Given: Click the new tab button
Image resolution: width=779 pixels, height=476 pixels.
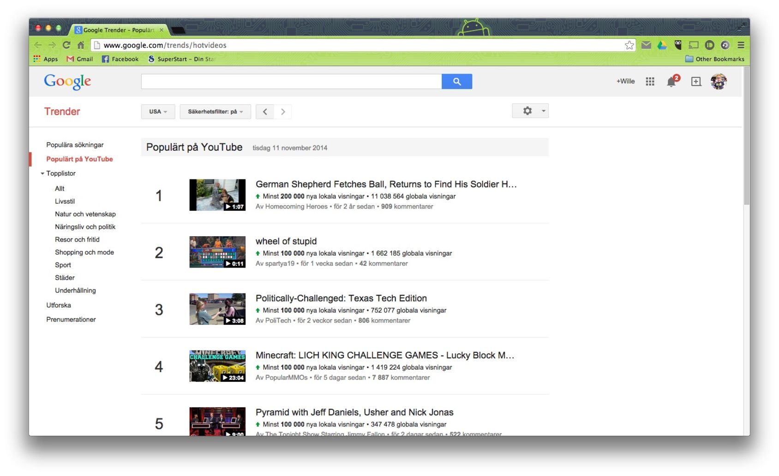Looking at the screenshot, I should (x=178, y=30).
